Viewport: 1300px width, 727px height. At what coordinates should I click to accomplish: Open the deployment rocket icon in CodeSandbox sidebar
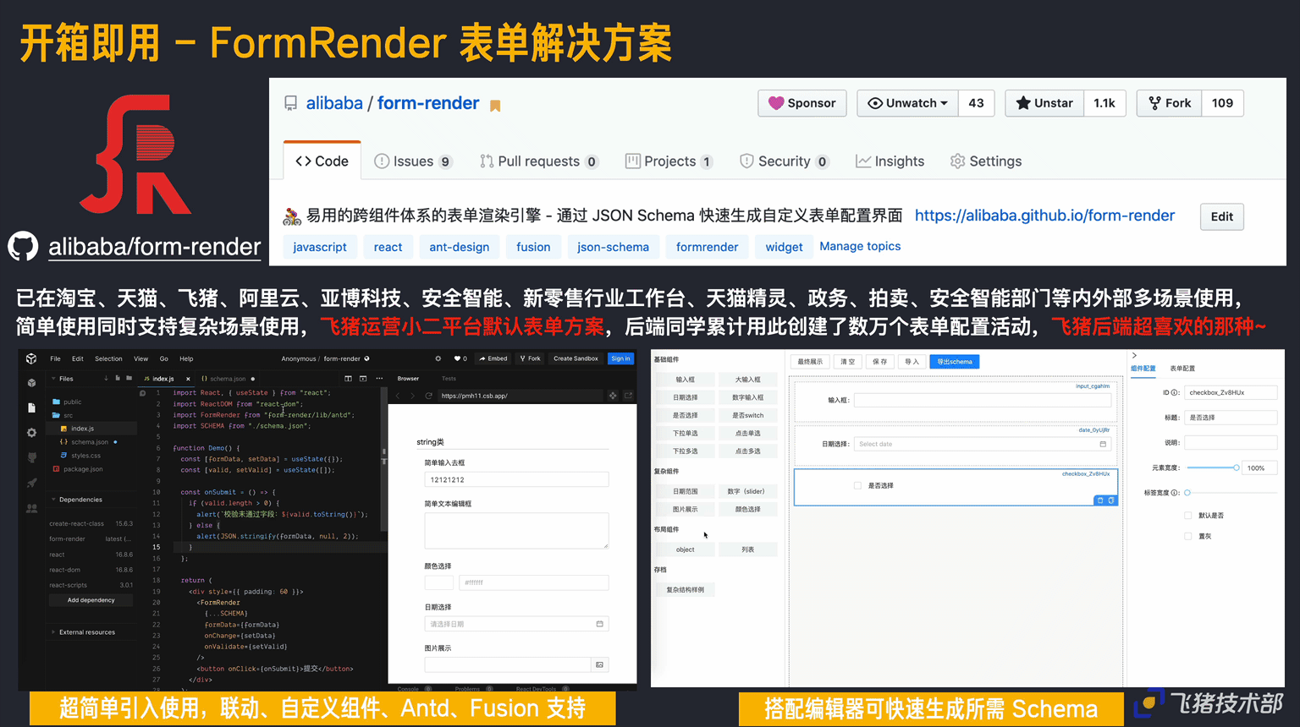(x=31, y=483)
